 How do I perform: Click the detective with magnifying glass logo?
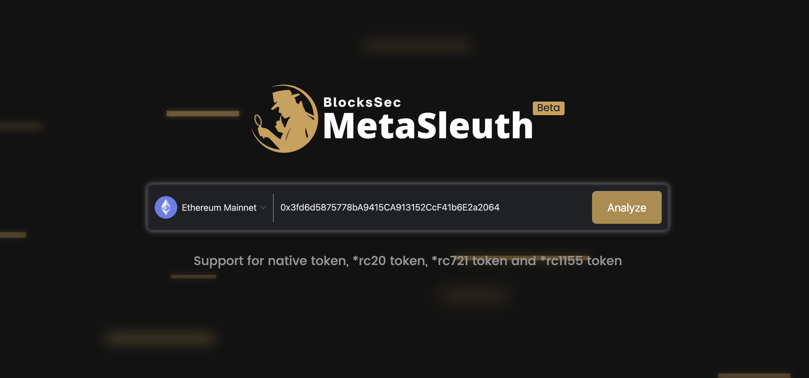point(284,119)
